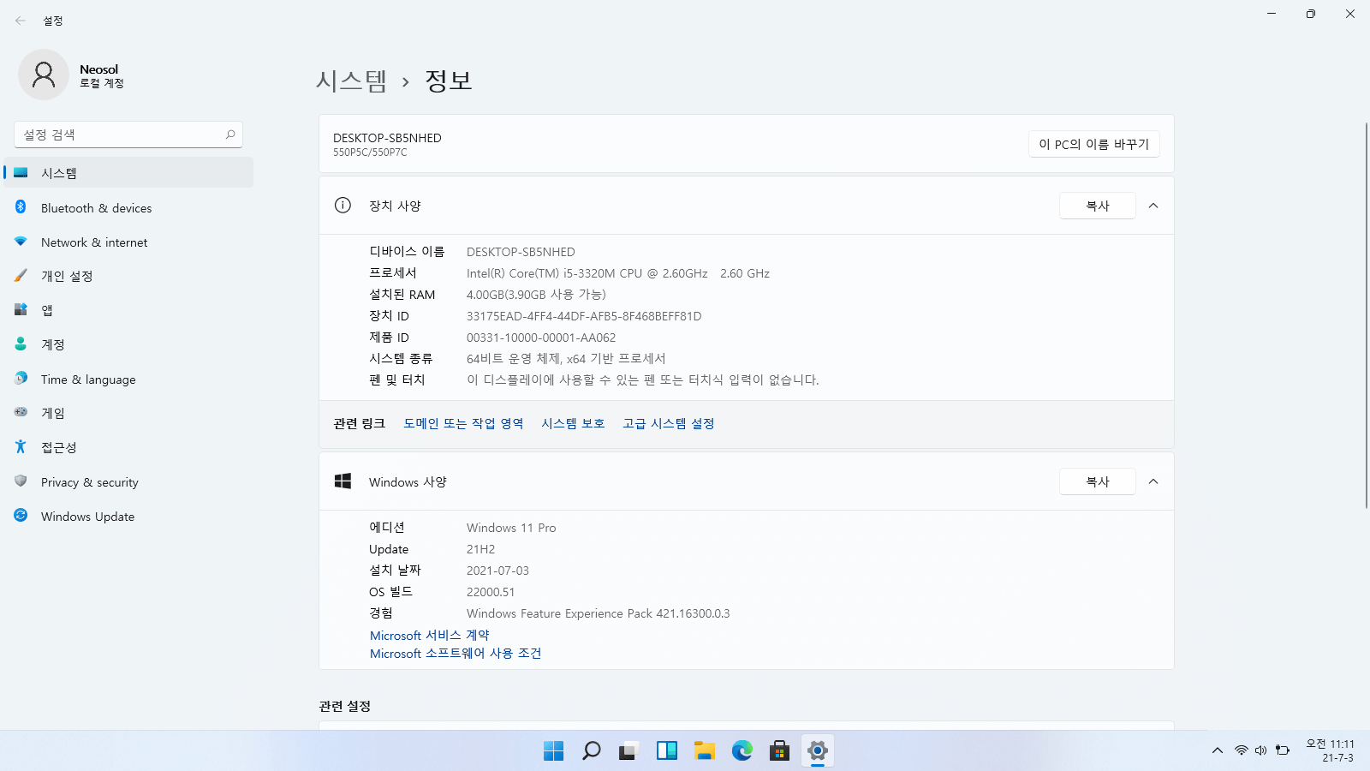Open the volume speaker tray icon

click(x=1260, y=750)
